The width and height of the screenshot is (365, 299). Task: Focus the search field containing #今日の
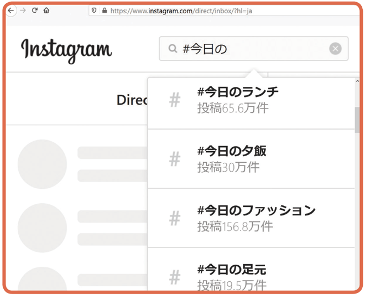[x=253, y=49]
